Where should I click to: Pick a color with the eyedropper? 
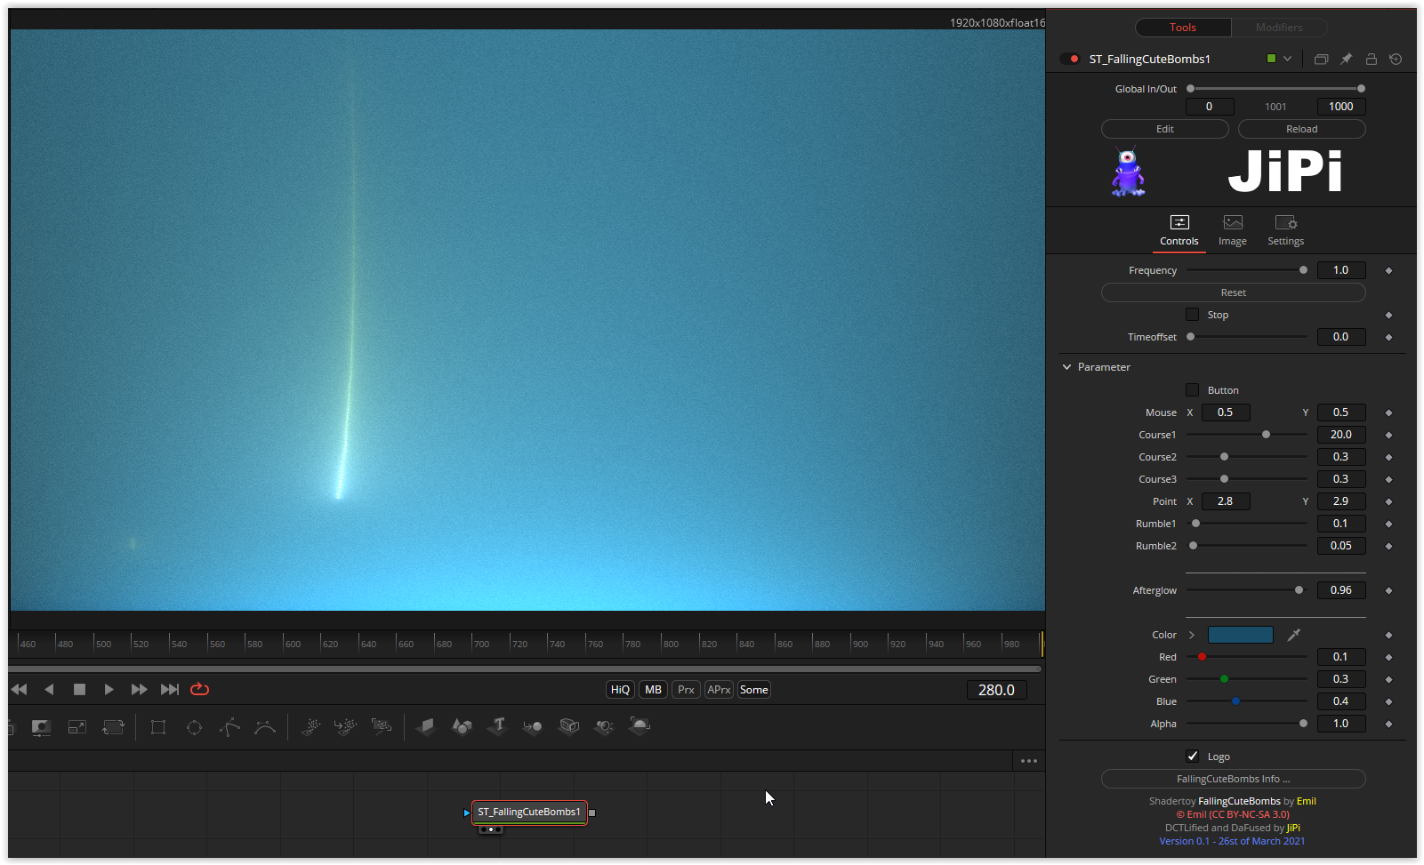tap(1294, 635)
